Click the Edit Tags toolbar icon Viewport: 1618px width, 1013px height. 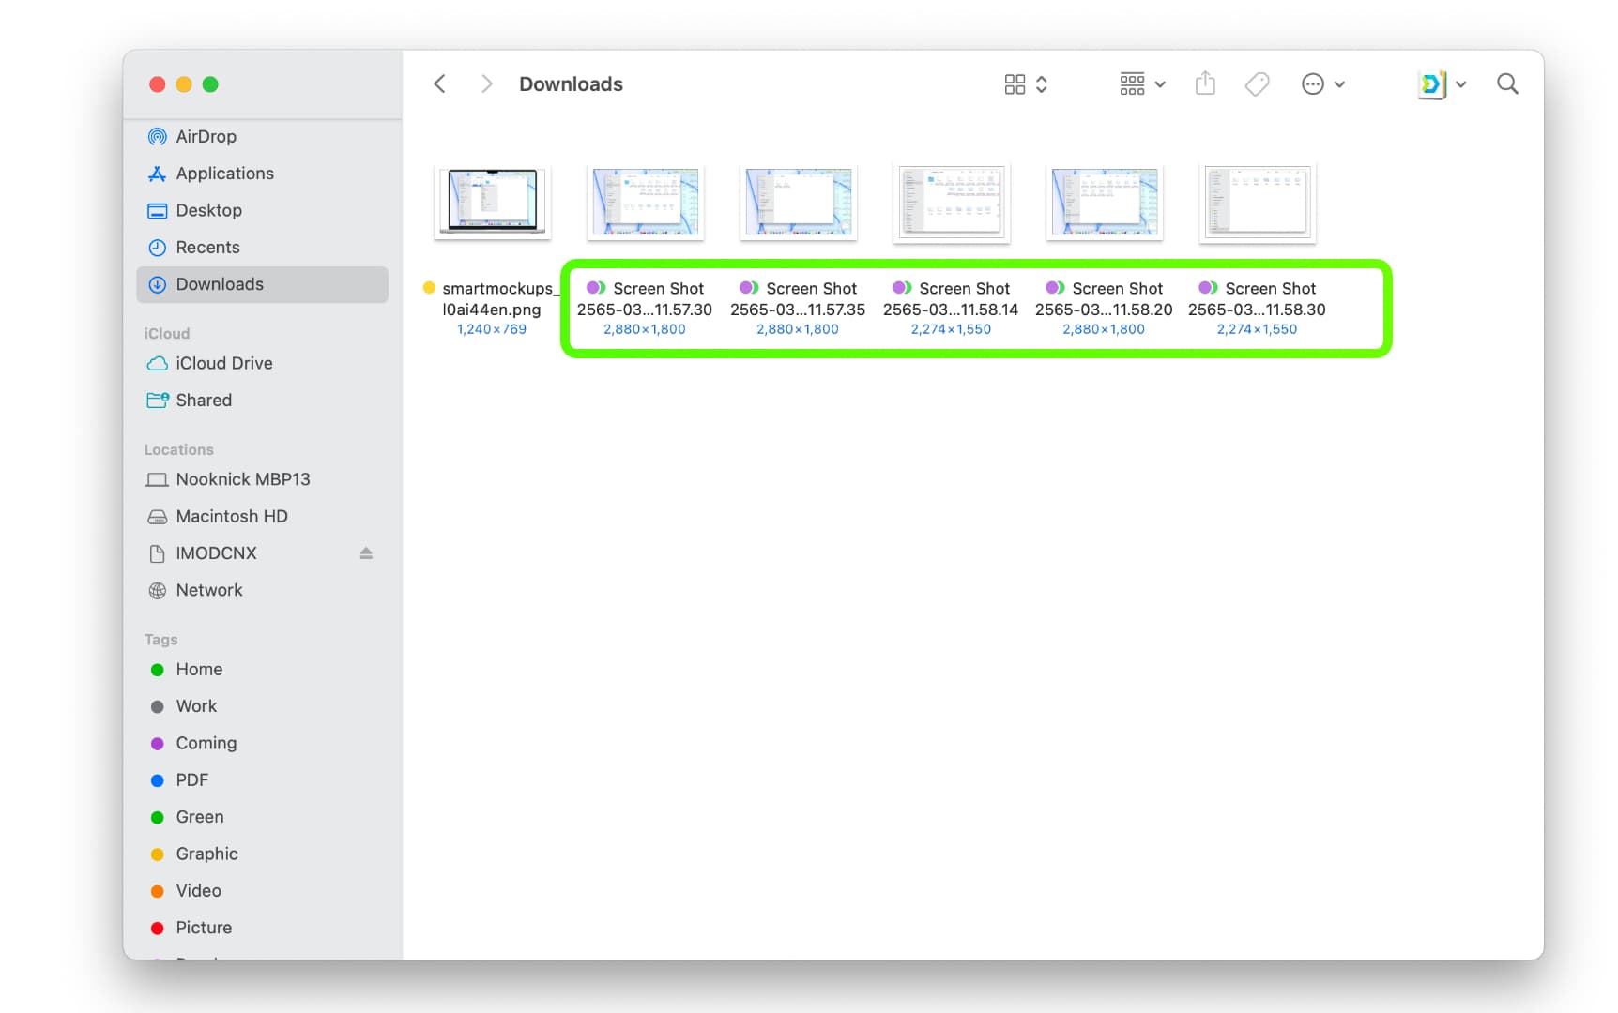(1257, 84)
